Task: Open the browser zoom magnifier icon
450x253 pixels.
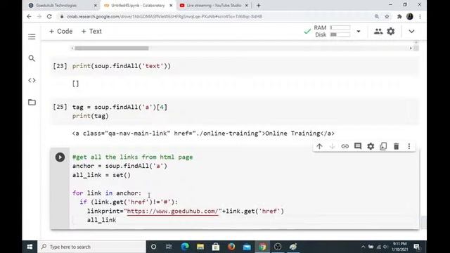Action: (377, 17)
